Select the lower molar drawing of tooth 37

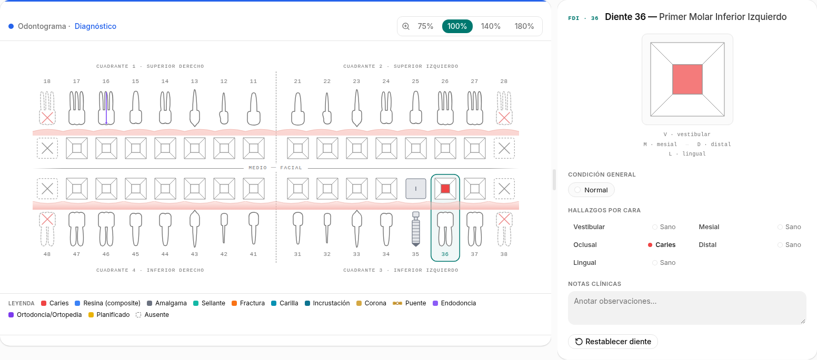(475, 229)
